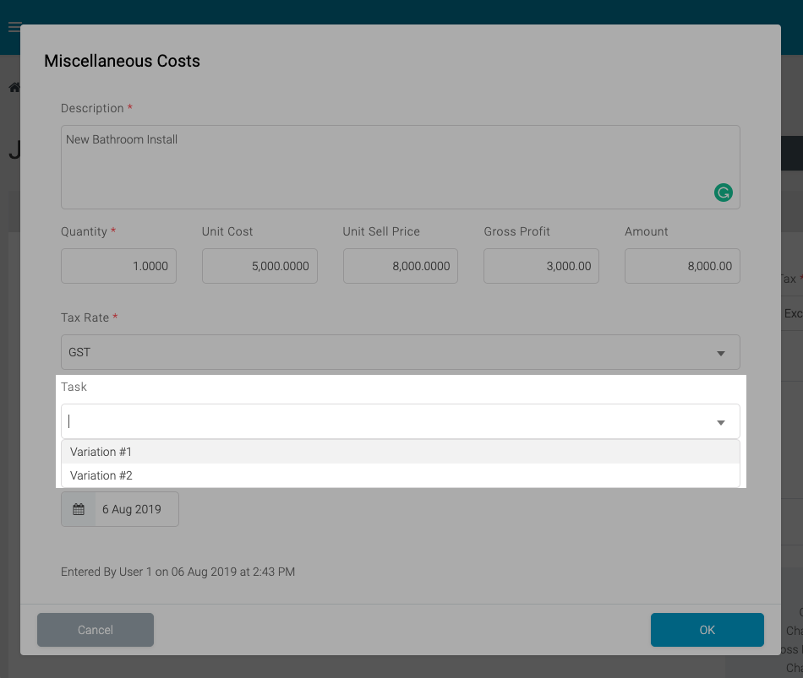Focus the Amount field
The image size is (803, 678).
coord(682,266)
